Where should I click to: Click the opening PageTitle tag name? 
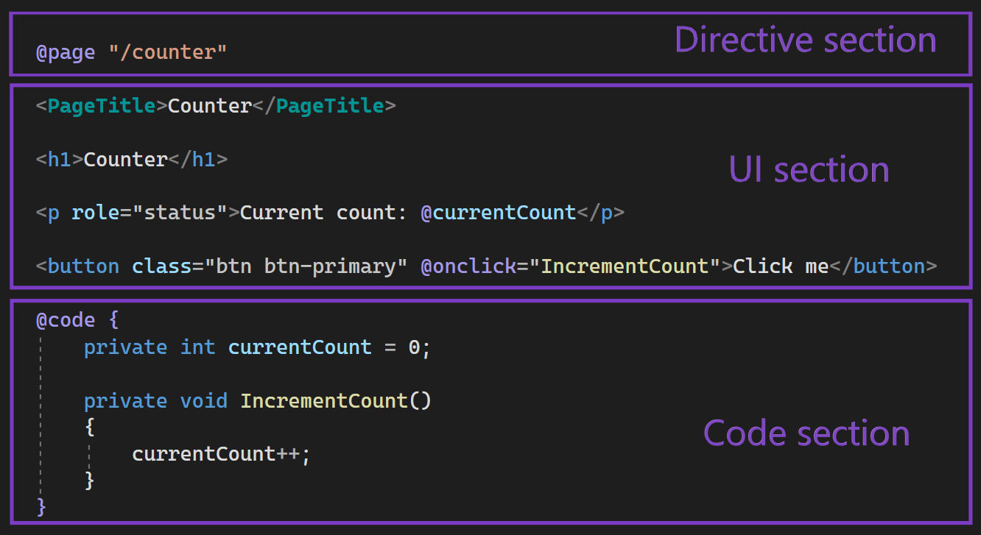click(x=102, y=106)
